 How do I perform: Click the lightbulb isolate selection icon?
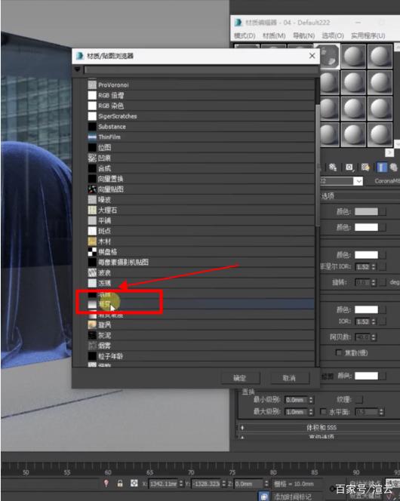106,484
